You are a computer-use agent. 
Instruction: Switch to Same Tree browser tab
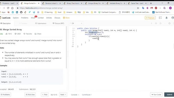click(137, 3)
